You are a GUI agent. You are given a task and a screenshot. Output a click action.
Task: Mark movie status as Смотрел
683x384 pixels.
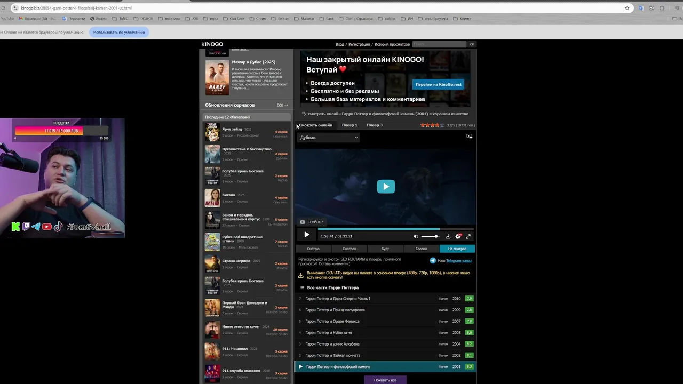(349, 249)
